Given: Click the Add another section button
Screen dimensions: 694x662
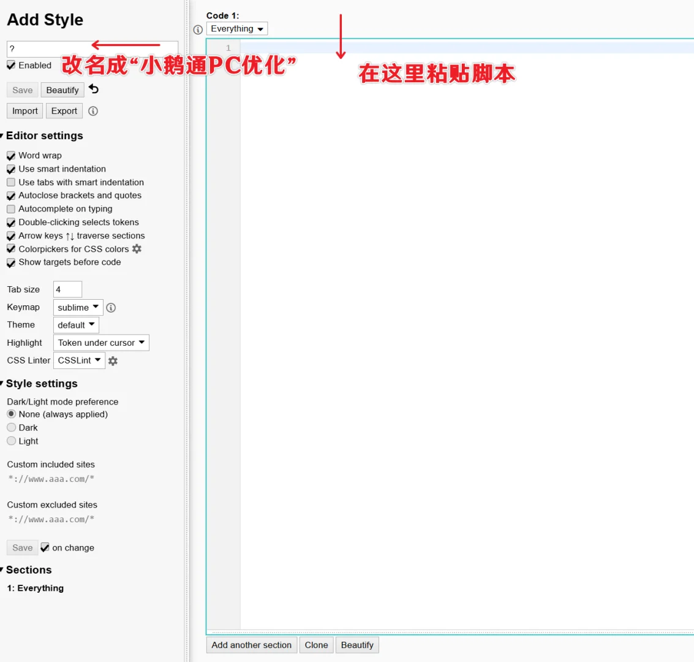Looking at the screenshot, I should [x=251, y=645].
